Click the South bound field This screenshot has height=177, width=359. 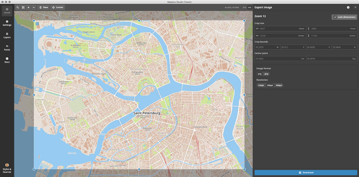tap(293, 47)
